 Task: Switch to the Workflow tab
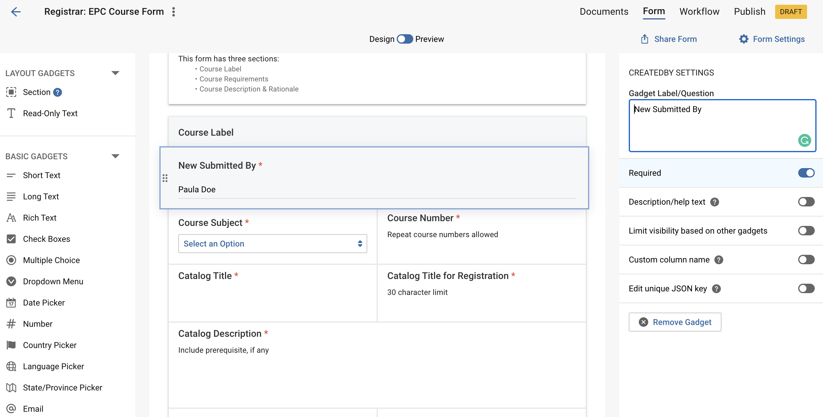[699, 12]
